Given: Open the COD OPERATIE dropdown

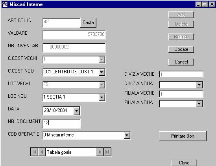Looking at the screenshot, I should click(127, 135).
